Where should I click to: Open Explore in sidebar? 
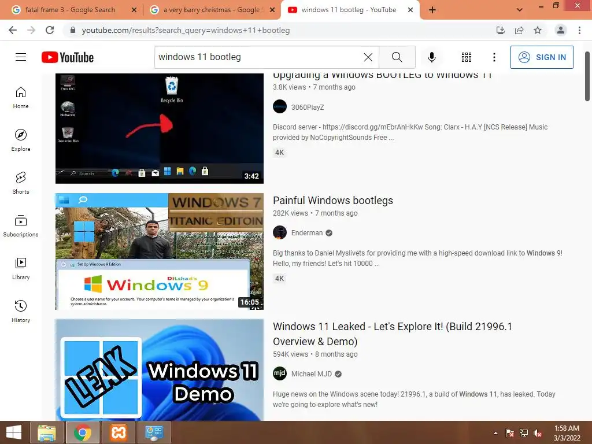tap(21, 140)
